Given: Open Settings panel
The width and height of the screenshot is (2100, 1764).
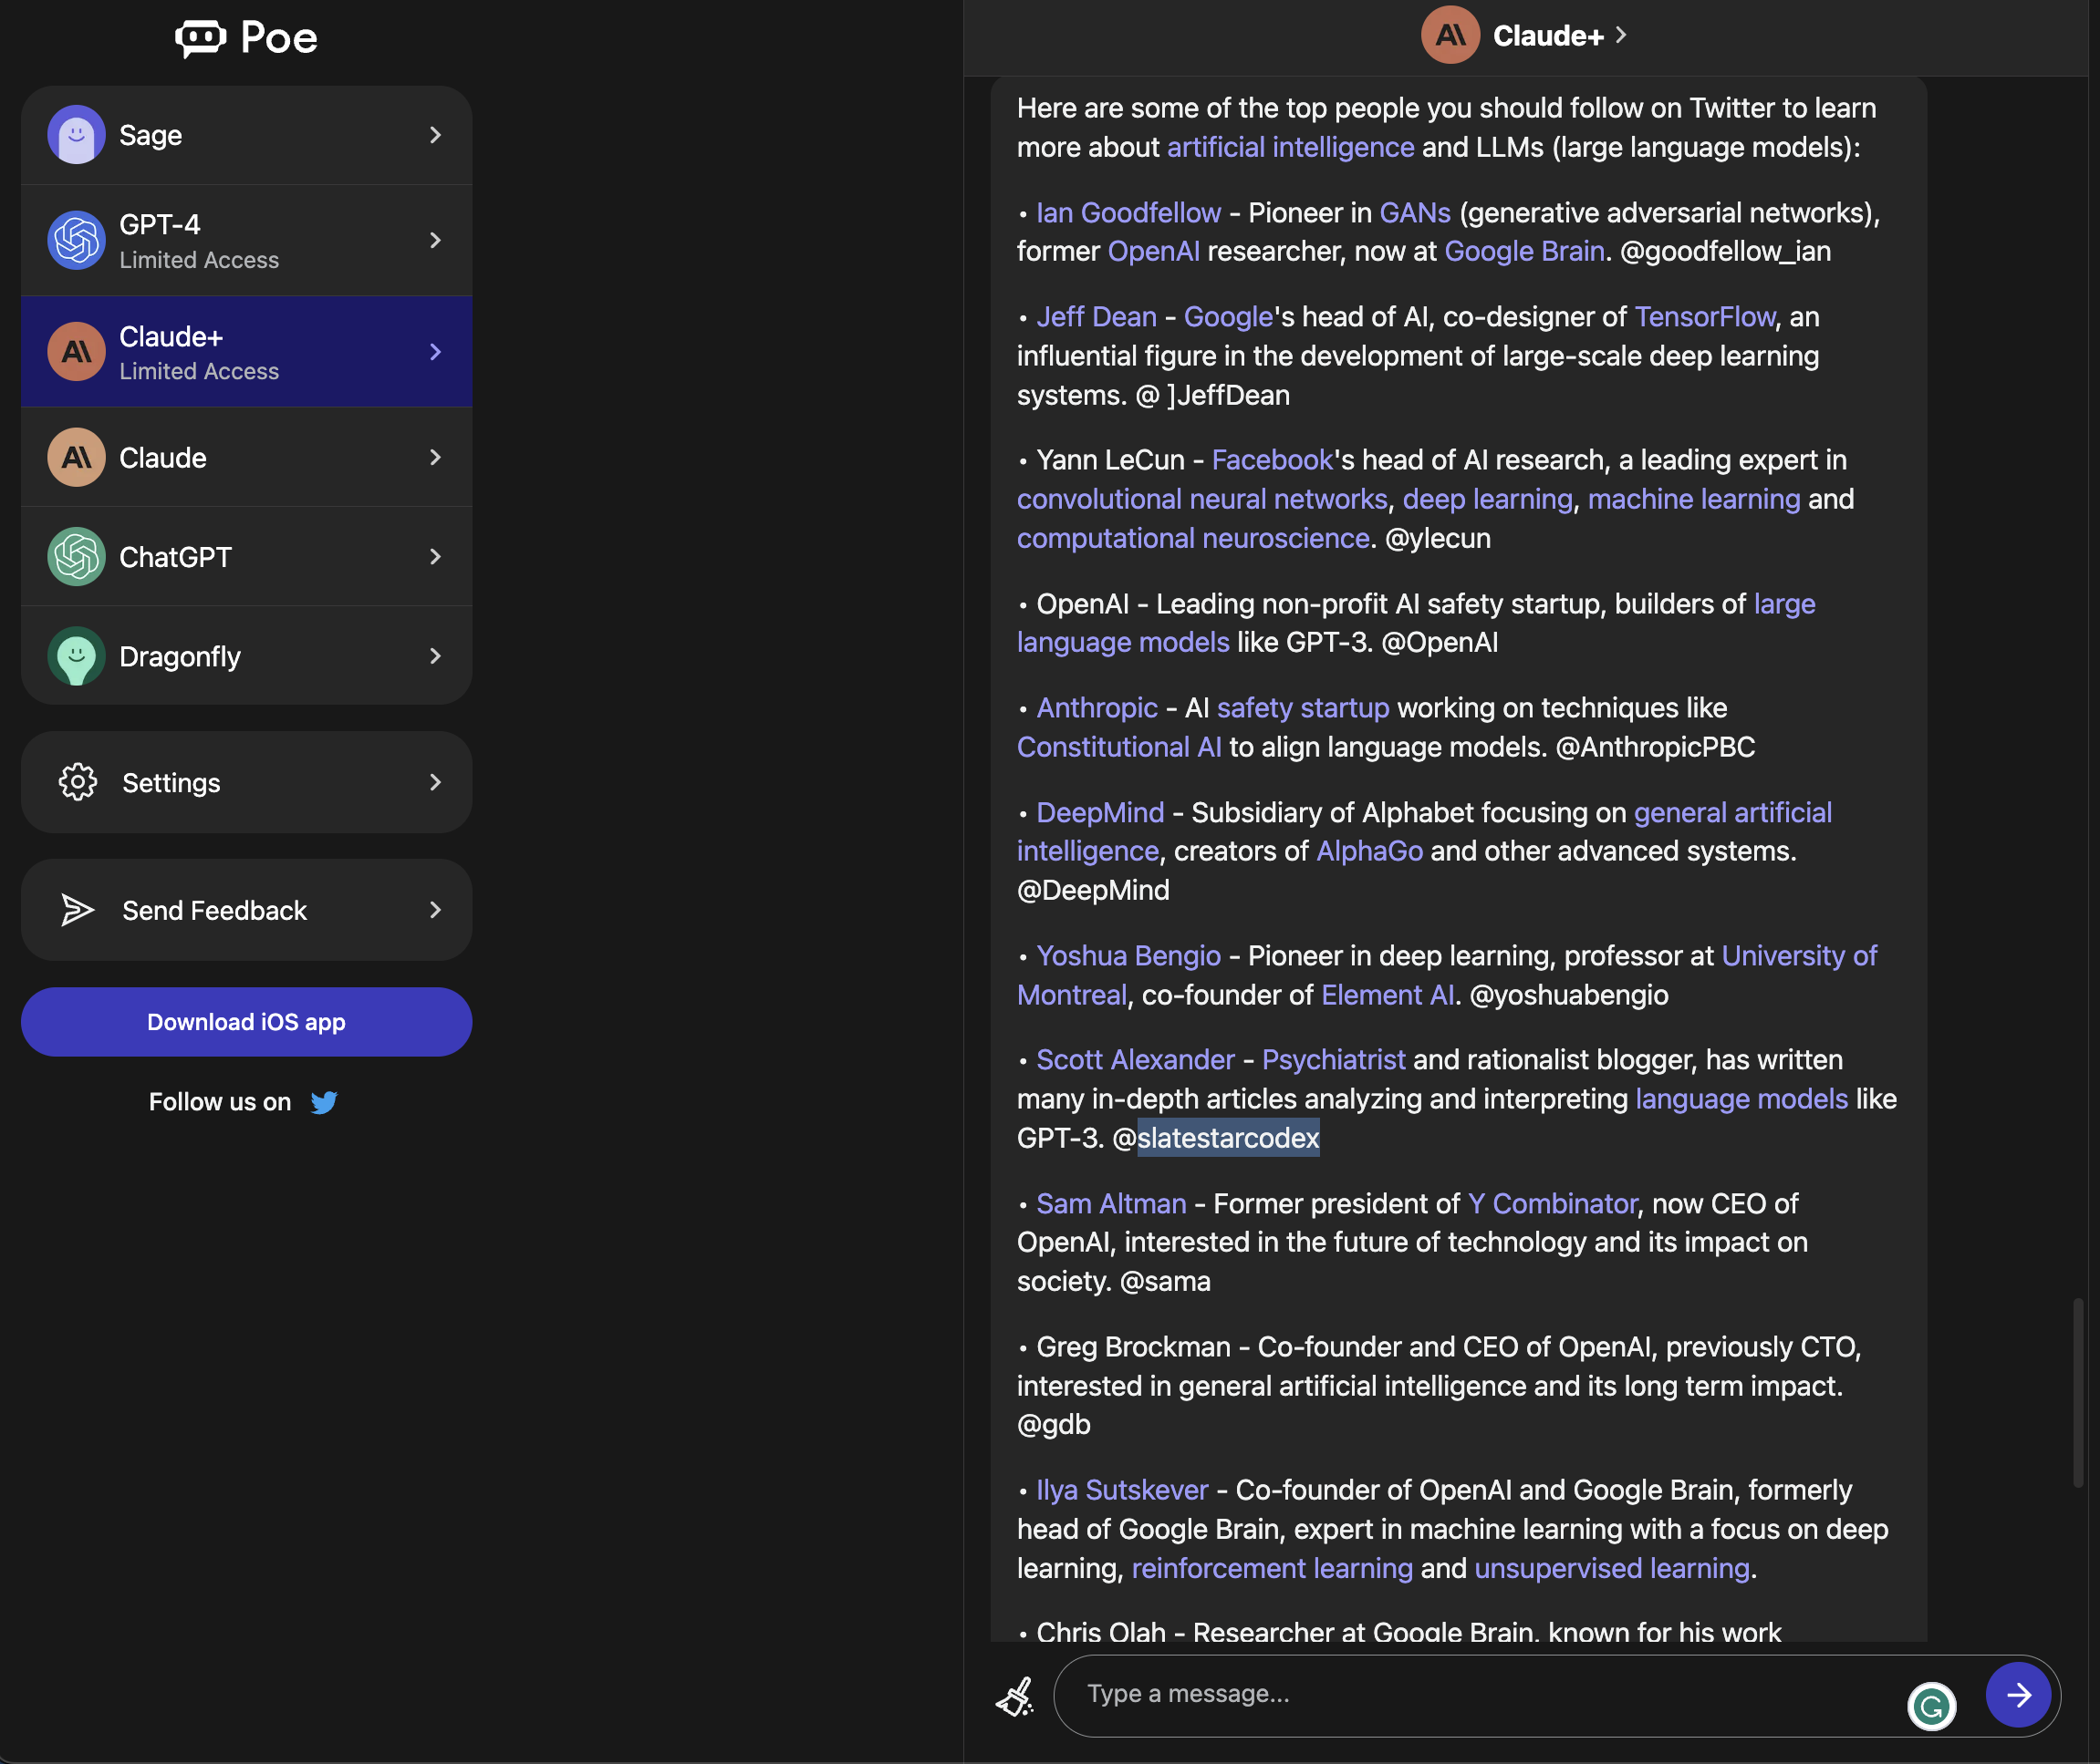Looking at the screenshot, I should pos(247,780).
